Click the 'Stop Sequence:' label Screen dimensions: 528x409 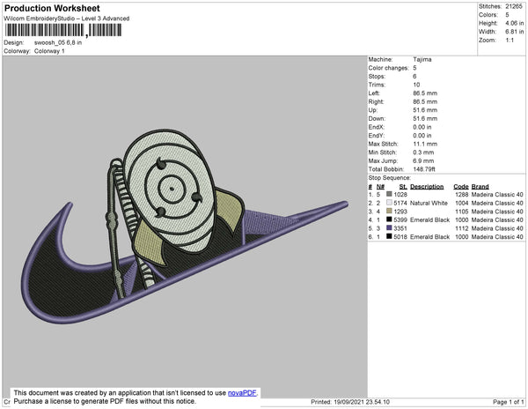tap(389, 178)
